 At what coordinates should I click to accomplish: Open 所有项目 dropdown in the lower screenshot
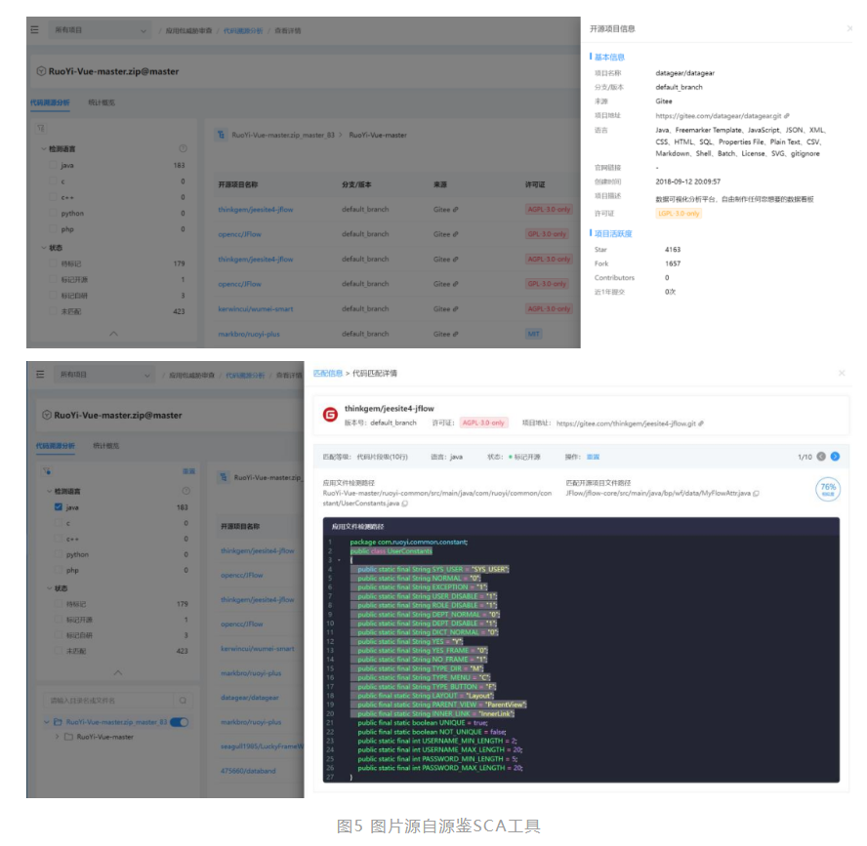click(x=103, y=374)
